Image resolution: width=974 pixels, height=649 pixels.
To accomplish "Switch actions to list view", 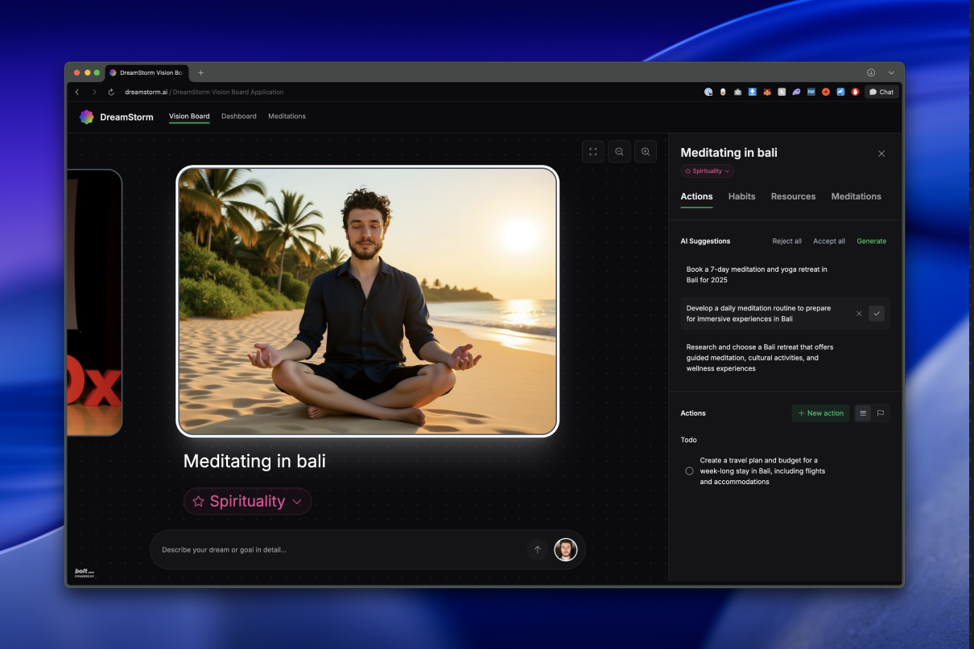I will (x=863, y=413).
